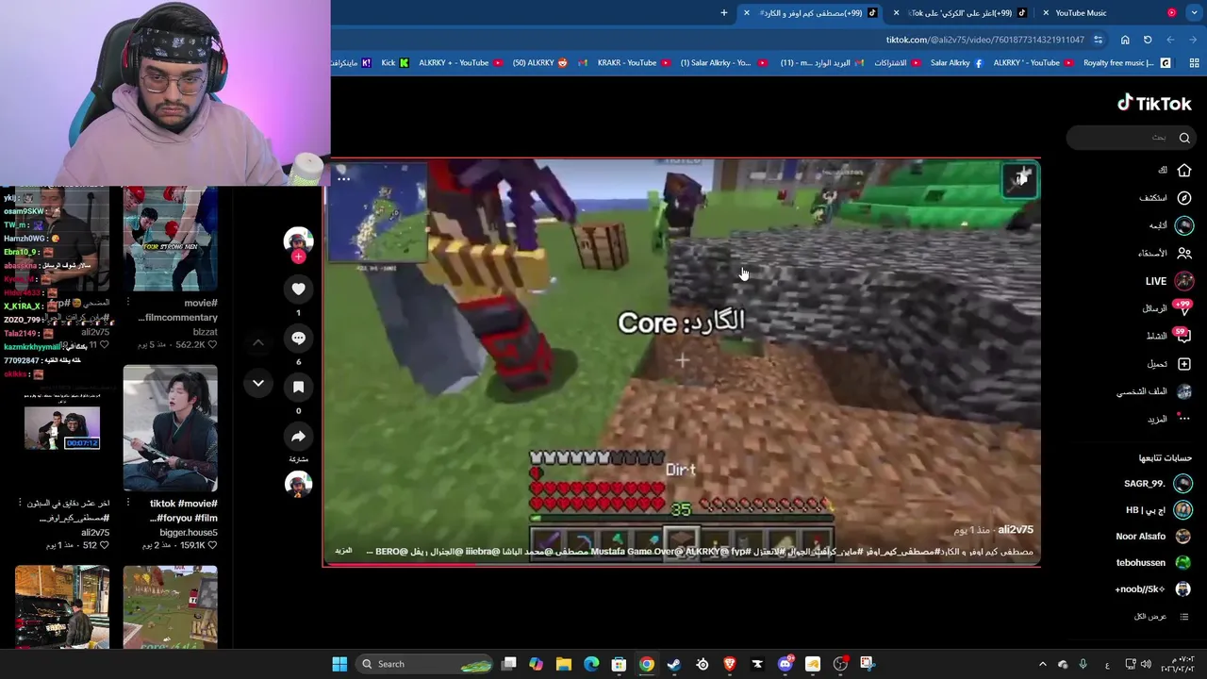Open the tab search dropdown
1207x679 pixels.
[x=1193, y=13]
